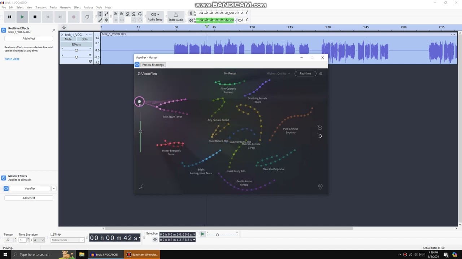Viewport: 462px width, 259px height.
Task: Open the Watch video link
Action: pos(12,59)
